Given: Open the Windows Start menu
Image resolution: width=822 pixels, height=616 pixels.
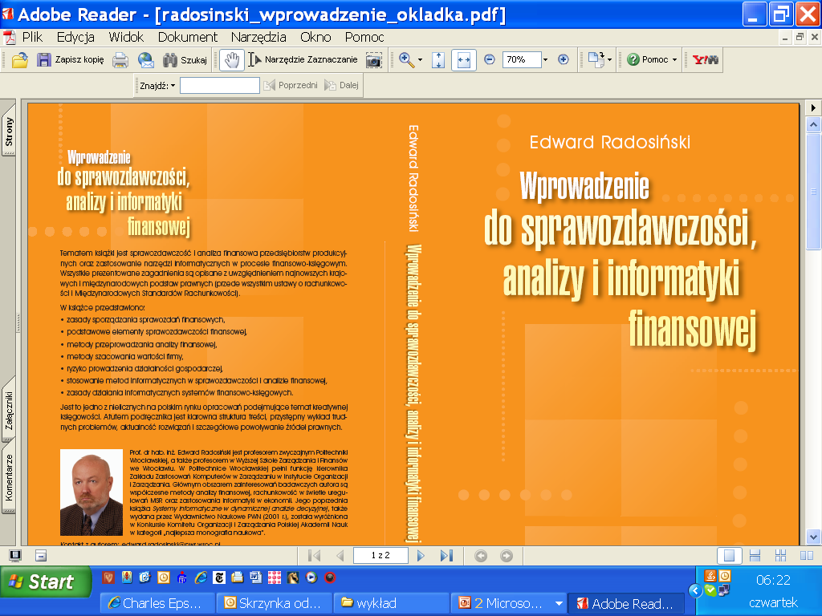Looking at the screenshot, I should (x=46, y=582).
